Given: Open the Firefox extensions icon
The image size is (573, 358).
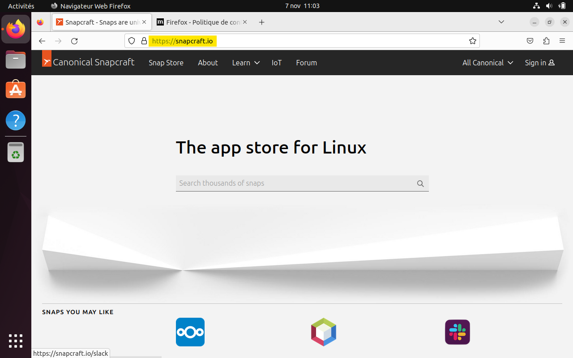Looking at the screenshot, I should [546, 41].
